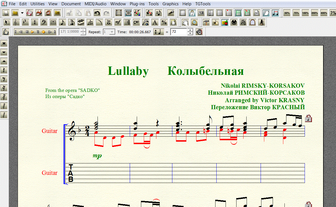Select the Time Signature tool
The height and width of the screenshot is (207, 336).
coord(34,22)
